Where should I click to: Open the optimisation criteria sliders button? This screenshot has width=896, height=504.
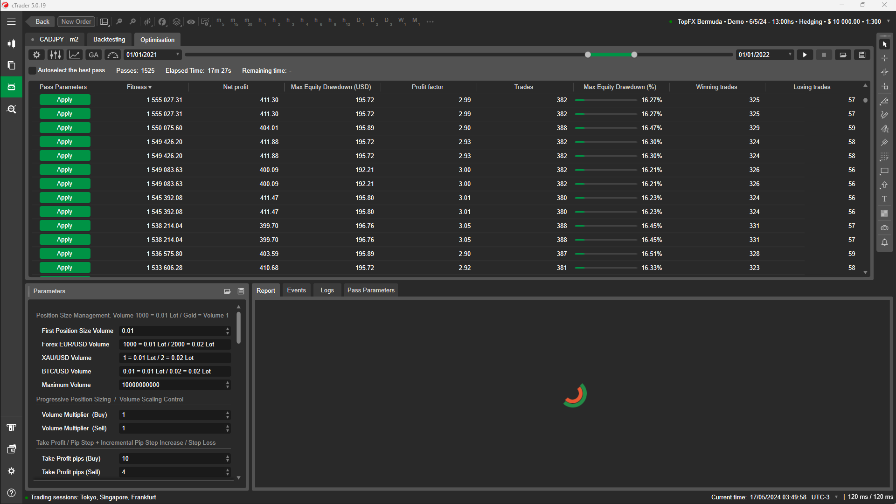pyautogui.click(x=56, y=55)
